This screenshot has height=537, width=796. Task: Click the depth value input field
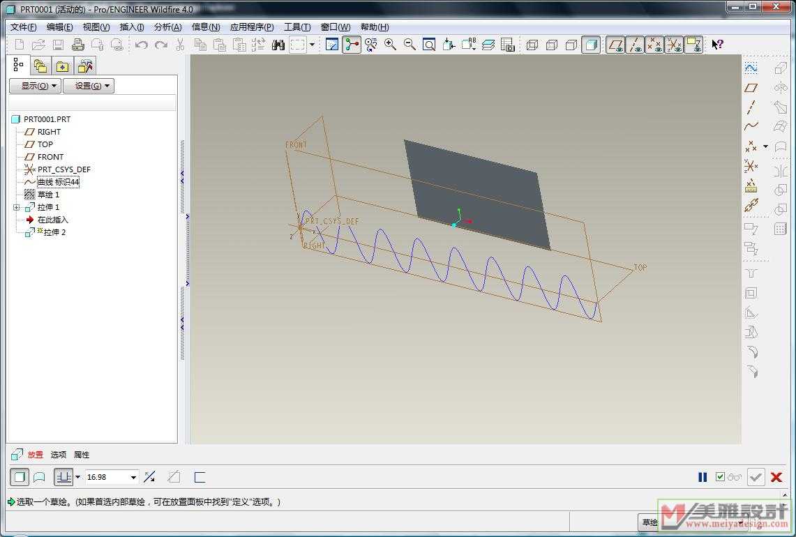(107, 477)
